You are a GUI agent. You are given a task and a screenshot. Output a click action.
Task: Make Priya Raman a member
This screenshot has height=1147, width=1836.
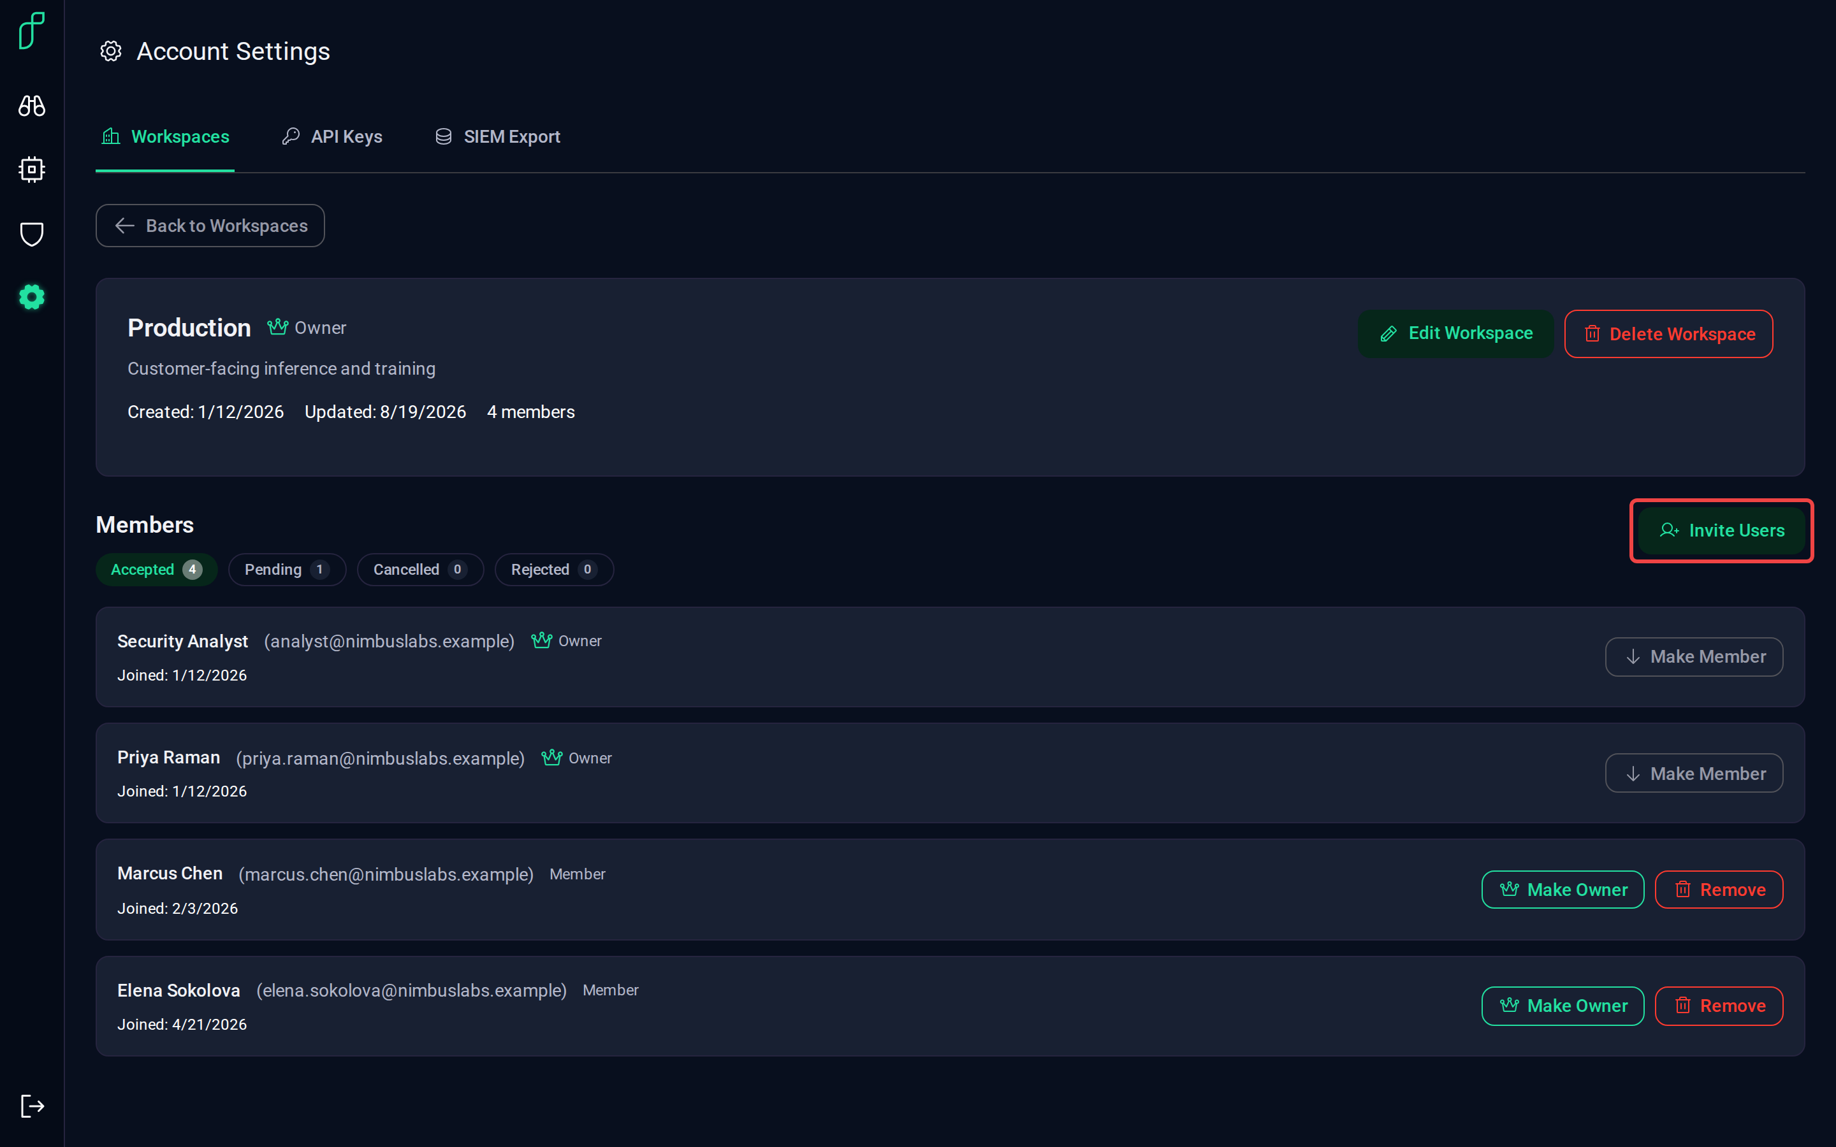[x=1693, y=773]
